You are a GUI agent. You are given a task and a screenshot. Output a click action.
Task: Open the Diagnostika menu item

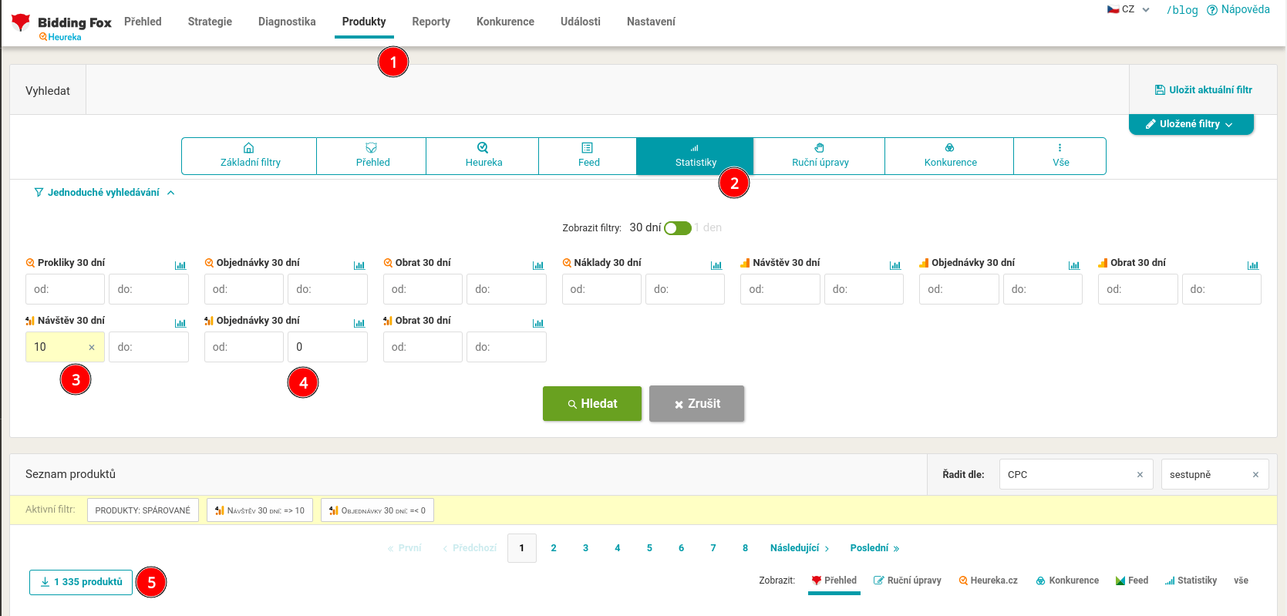(287, 22)
